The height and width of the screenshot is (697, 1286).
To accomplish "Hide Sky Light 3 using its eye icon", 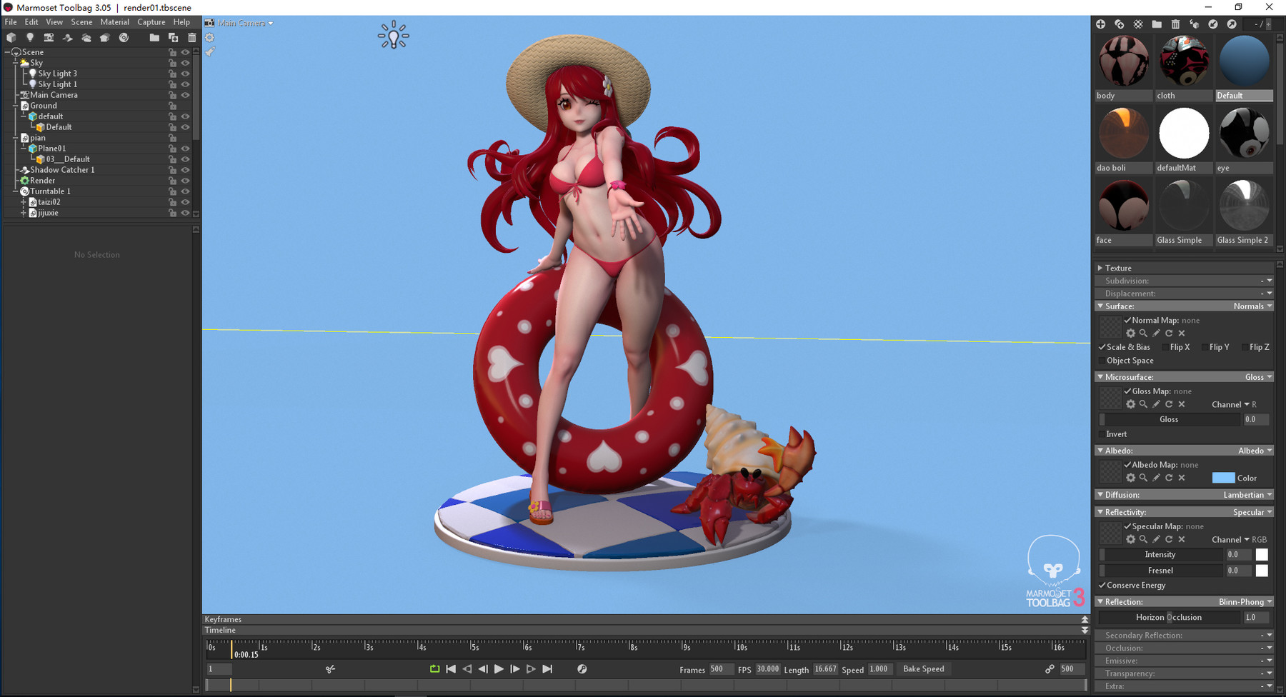I will [185, 74].
